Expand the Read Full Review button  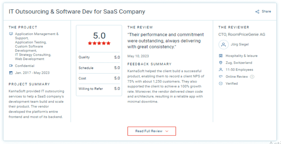coord(152,131)
